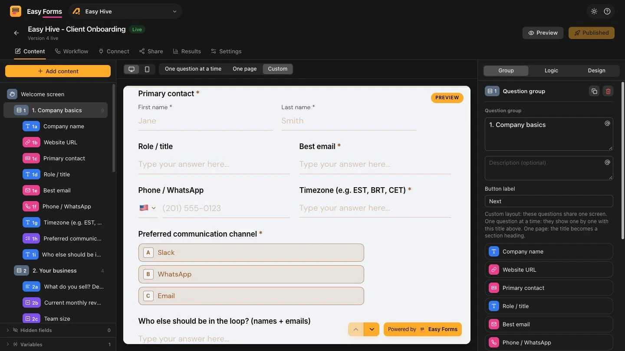Viewport: 625px width, 351px height.
Task: Go to next question with down chevron
Action: coord(372,329)
